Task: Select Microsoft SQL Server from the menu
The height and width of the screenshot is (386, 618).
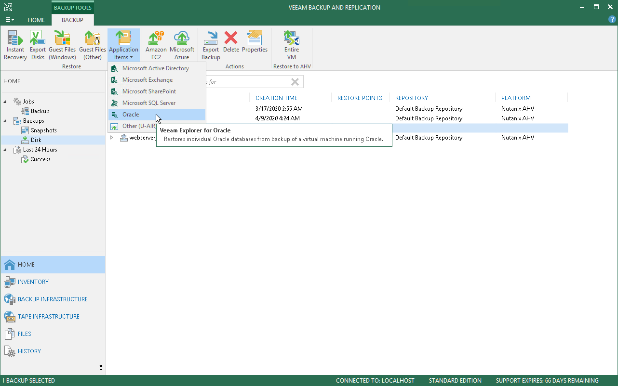Action: pyautogui.click(x=157, y=103)
